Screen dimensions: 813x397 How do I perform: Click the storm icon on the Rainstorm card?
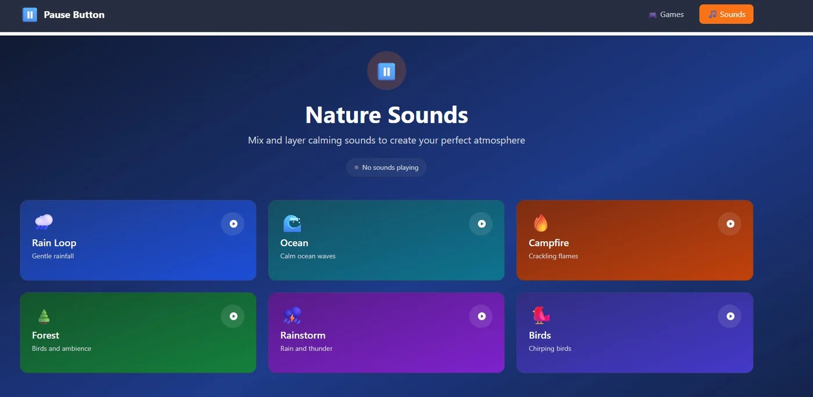pos(292,315)
